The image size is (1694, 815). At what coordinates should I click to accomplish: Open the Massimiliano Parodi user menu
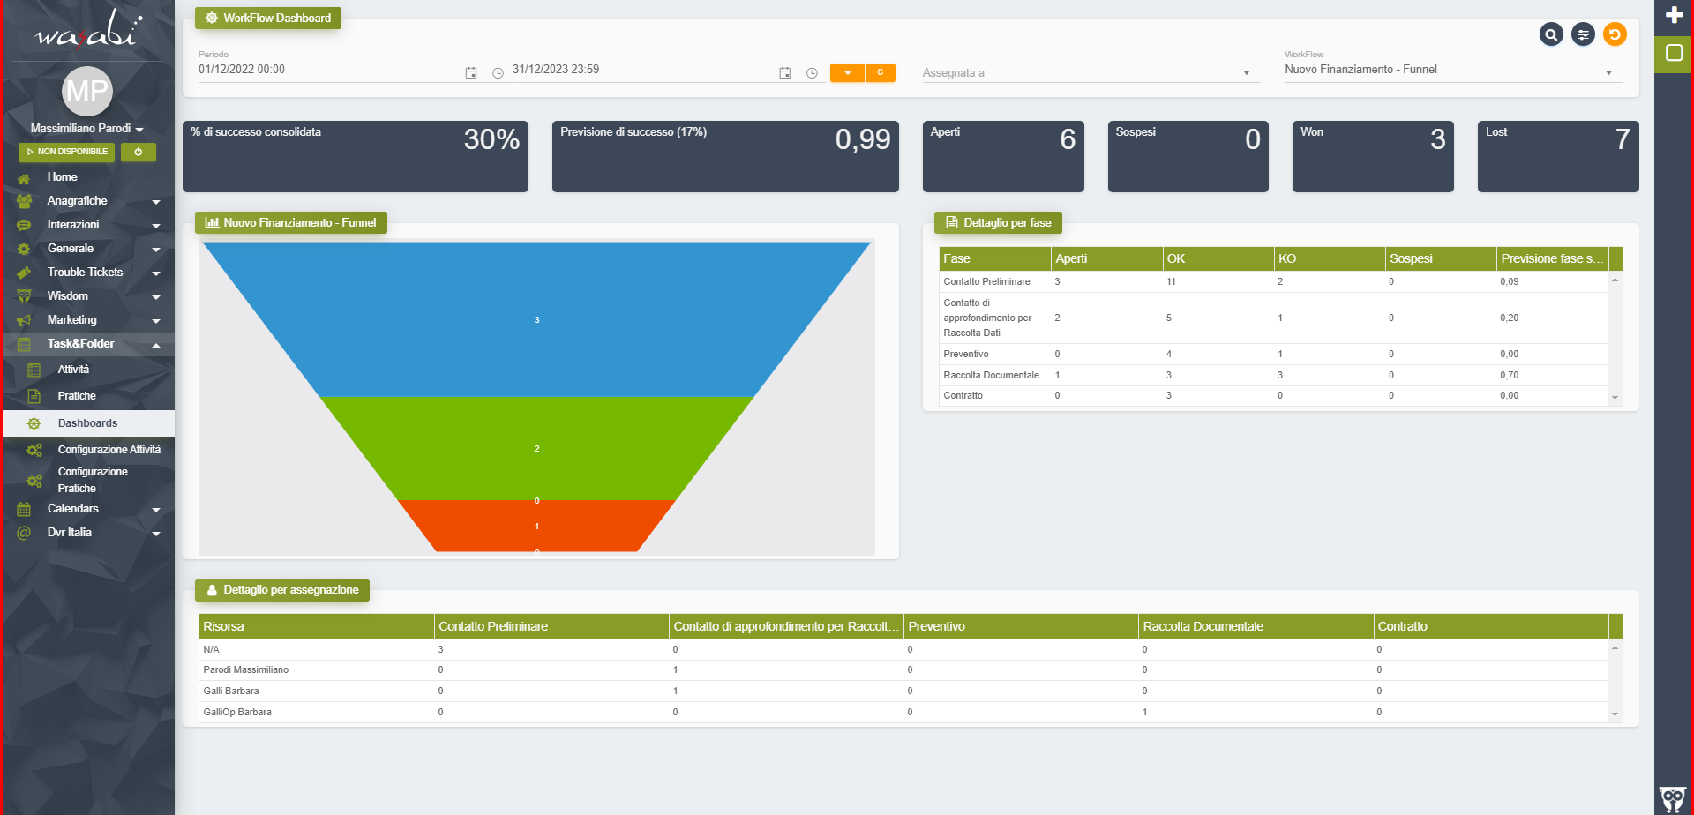point(86,129)
